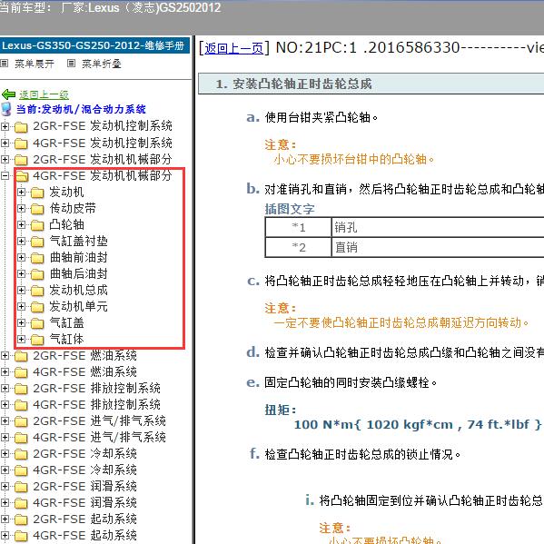
Task: Expand the 2GR-FSE 燃油系统 node
Action: [5, 355]
